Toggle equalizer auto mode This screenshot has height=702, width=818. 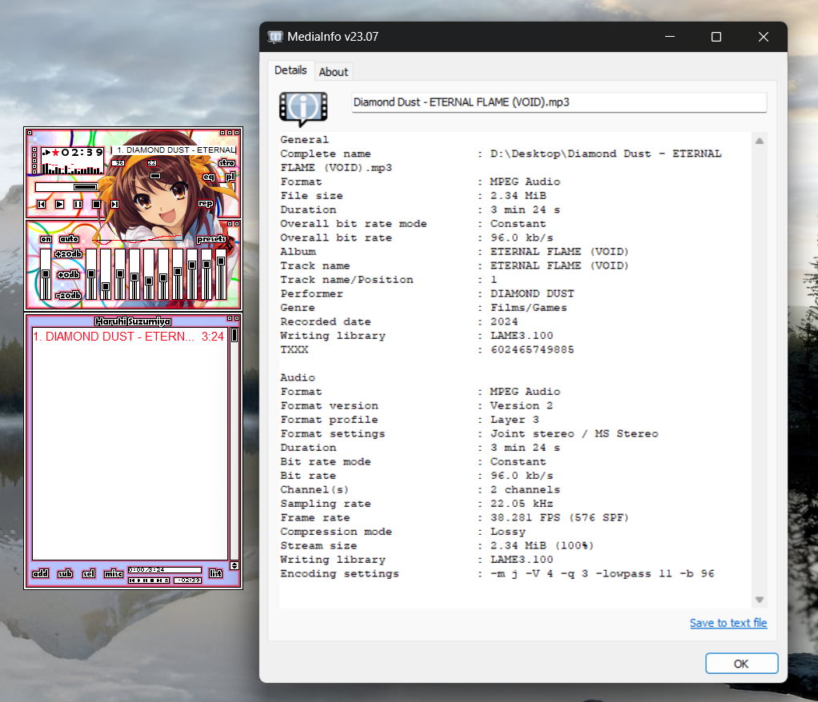coord(69,239)
